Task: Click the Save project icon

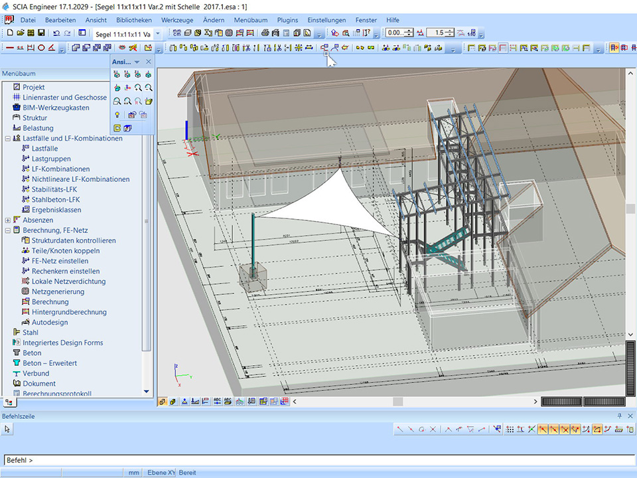Action: click(x=41, y=33)
